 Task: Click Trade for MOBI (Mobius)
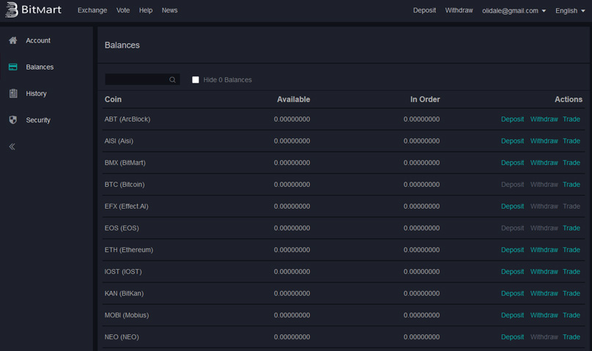pyautogui.click(x=571, y=315)
